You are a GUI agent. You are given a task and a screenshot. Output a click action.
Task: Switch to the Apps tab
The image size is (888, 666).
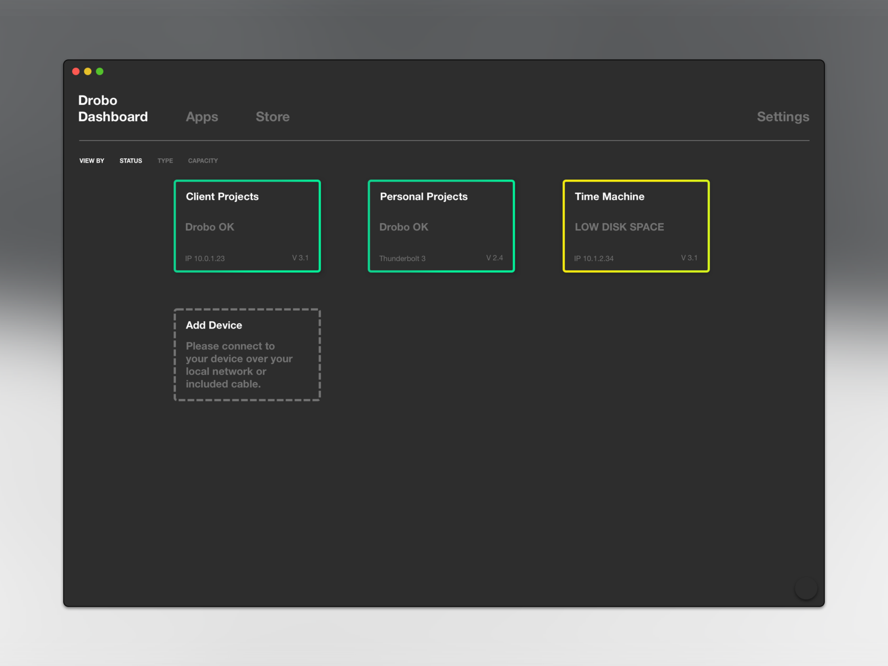[x=202, y=117]
